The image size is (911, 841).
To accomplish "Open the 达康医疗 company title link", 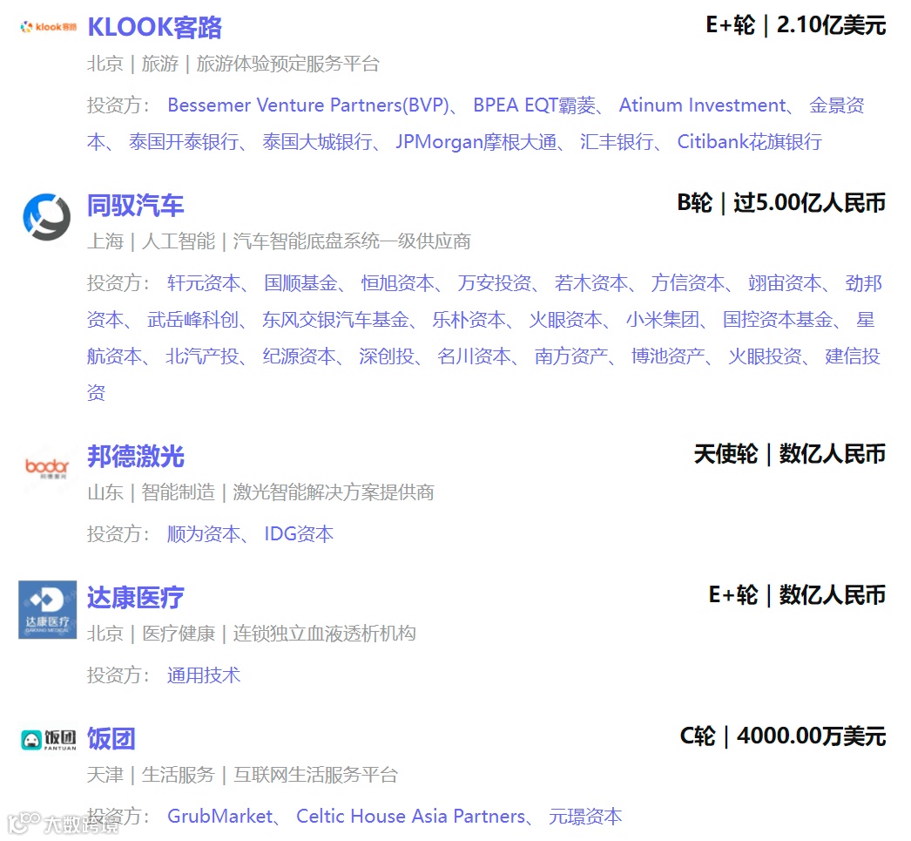I will [135, 598].
